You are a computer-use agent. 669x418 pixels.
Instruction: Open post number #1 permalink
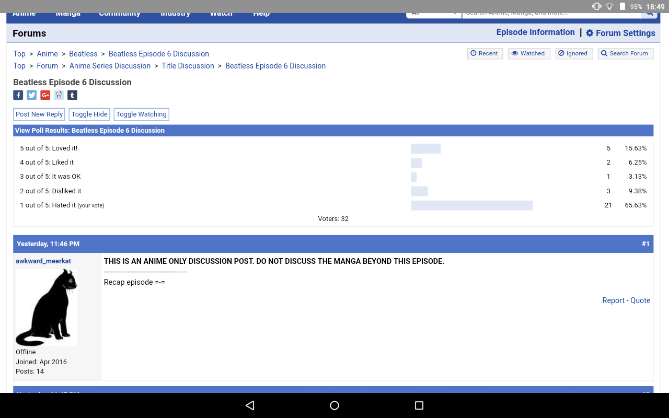tap(645, 244)
